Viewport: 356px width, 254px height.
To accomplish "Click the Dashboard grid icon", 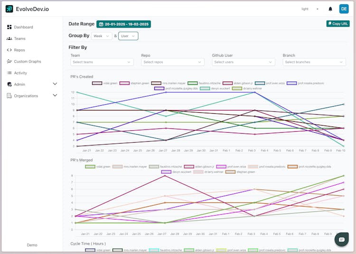I will 9,27.
